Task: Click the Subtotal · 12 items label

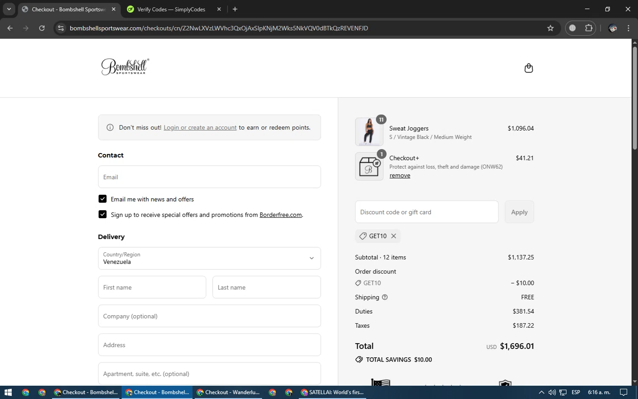Action: pos(380,257)
